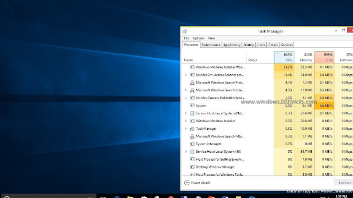Click the McAfee On-Access Scanner service icon
This screenshot has width=353, height=198.
tap(192, 75)
